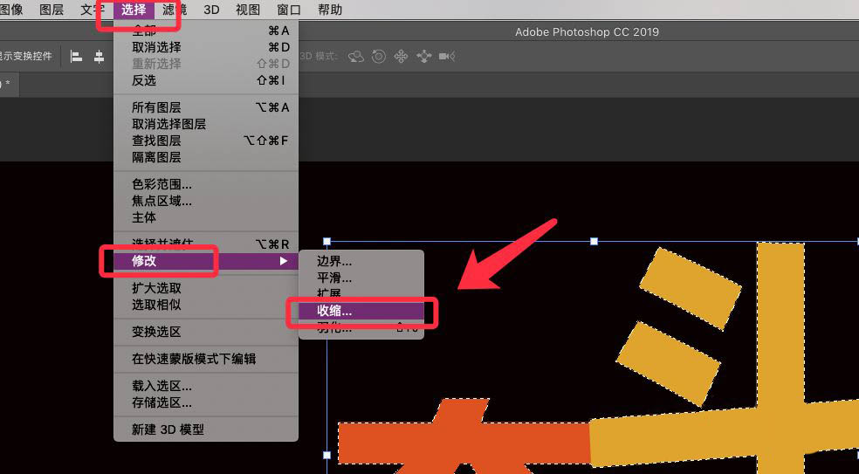Choose 色彩范围... from the menu

point(206,184)
